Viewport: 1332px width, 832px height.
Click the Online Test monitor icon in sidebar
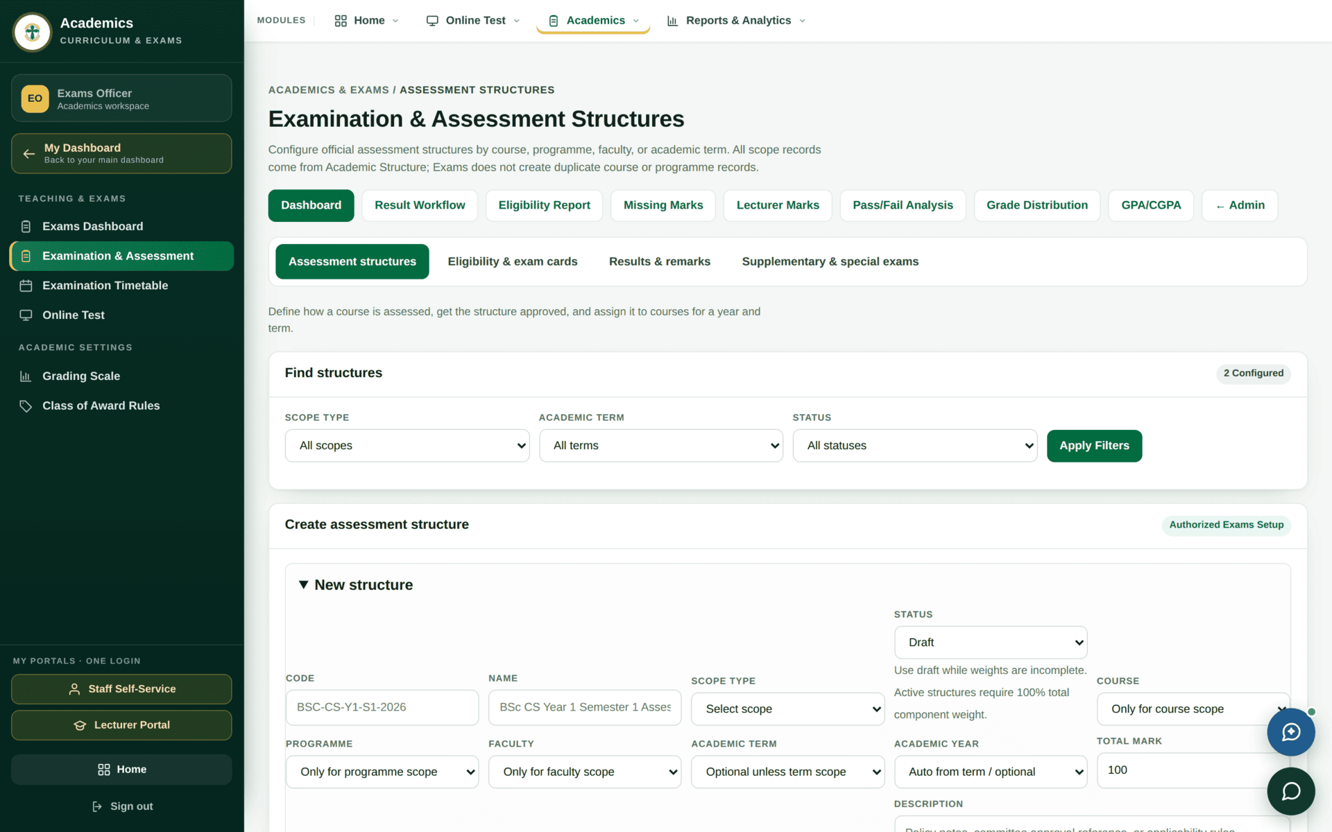tap(26, 315)
